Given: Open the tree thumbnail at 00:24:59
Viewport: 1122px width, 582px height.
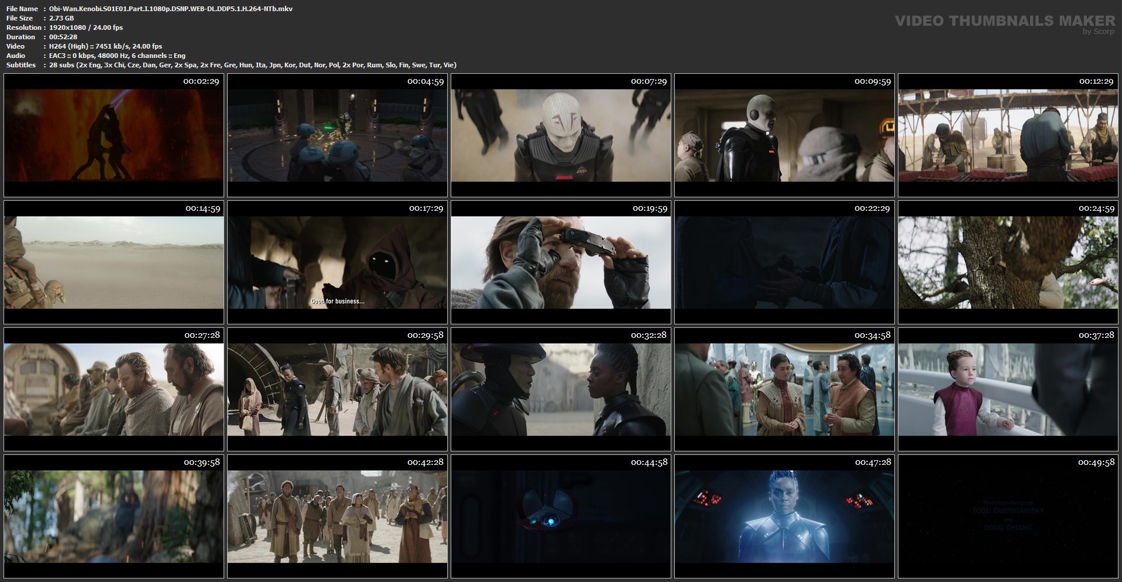Looking at the screenshot, I should click(1008, 262).
